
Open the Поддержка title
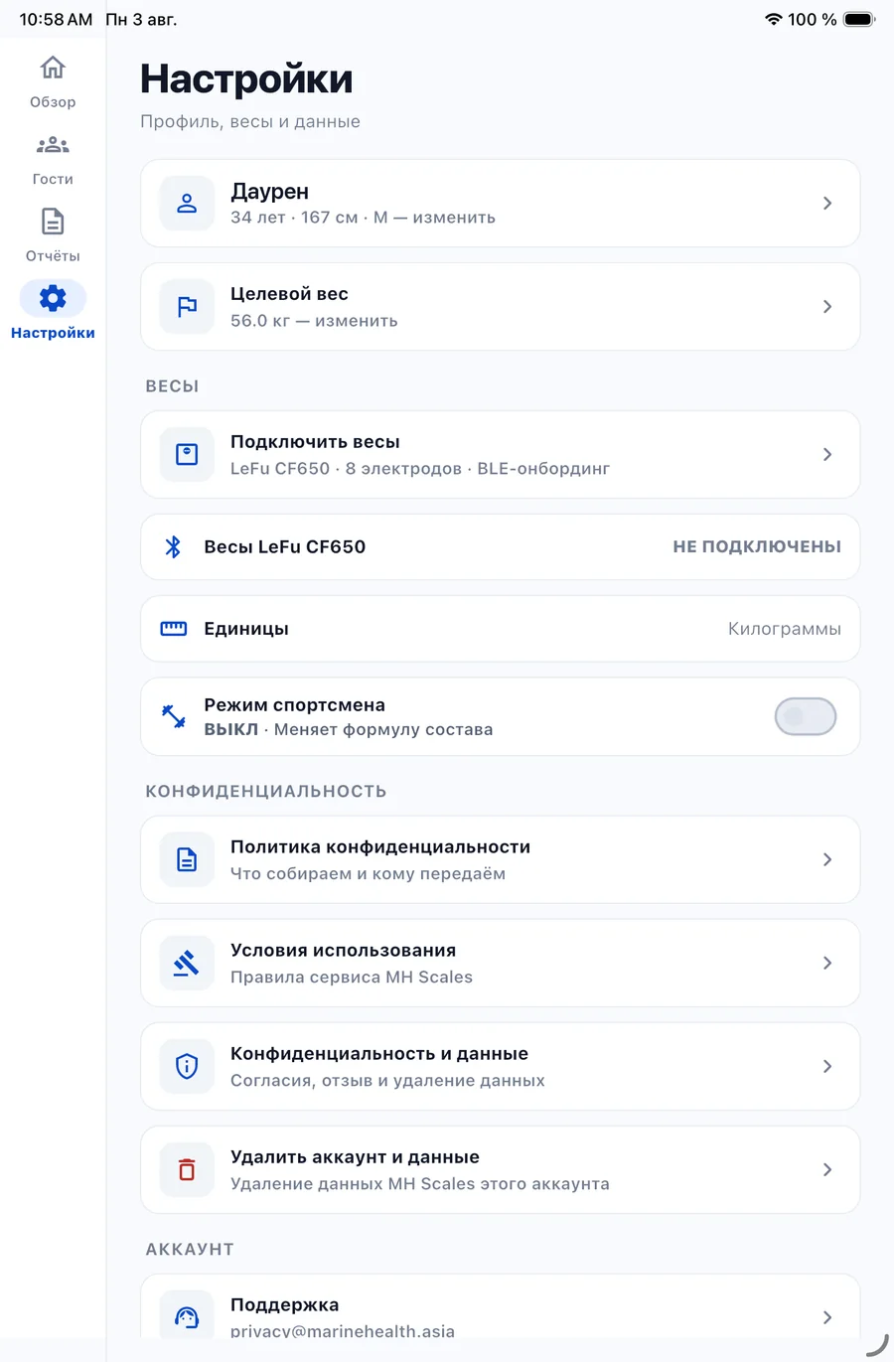click(285, 1304)
